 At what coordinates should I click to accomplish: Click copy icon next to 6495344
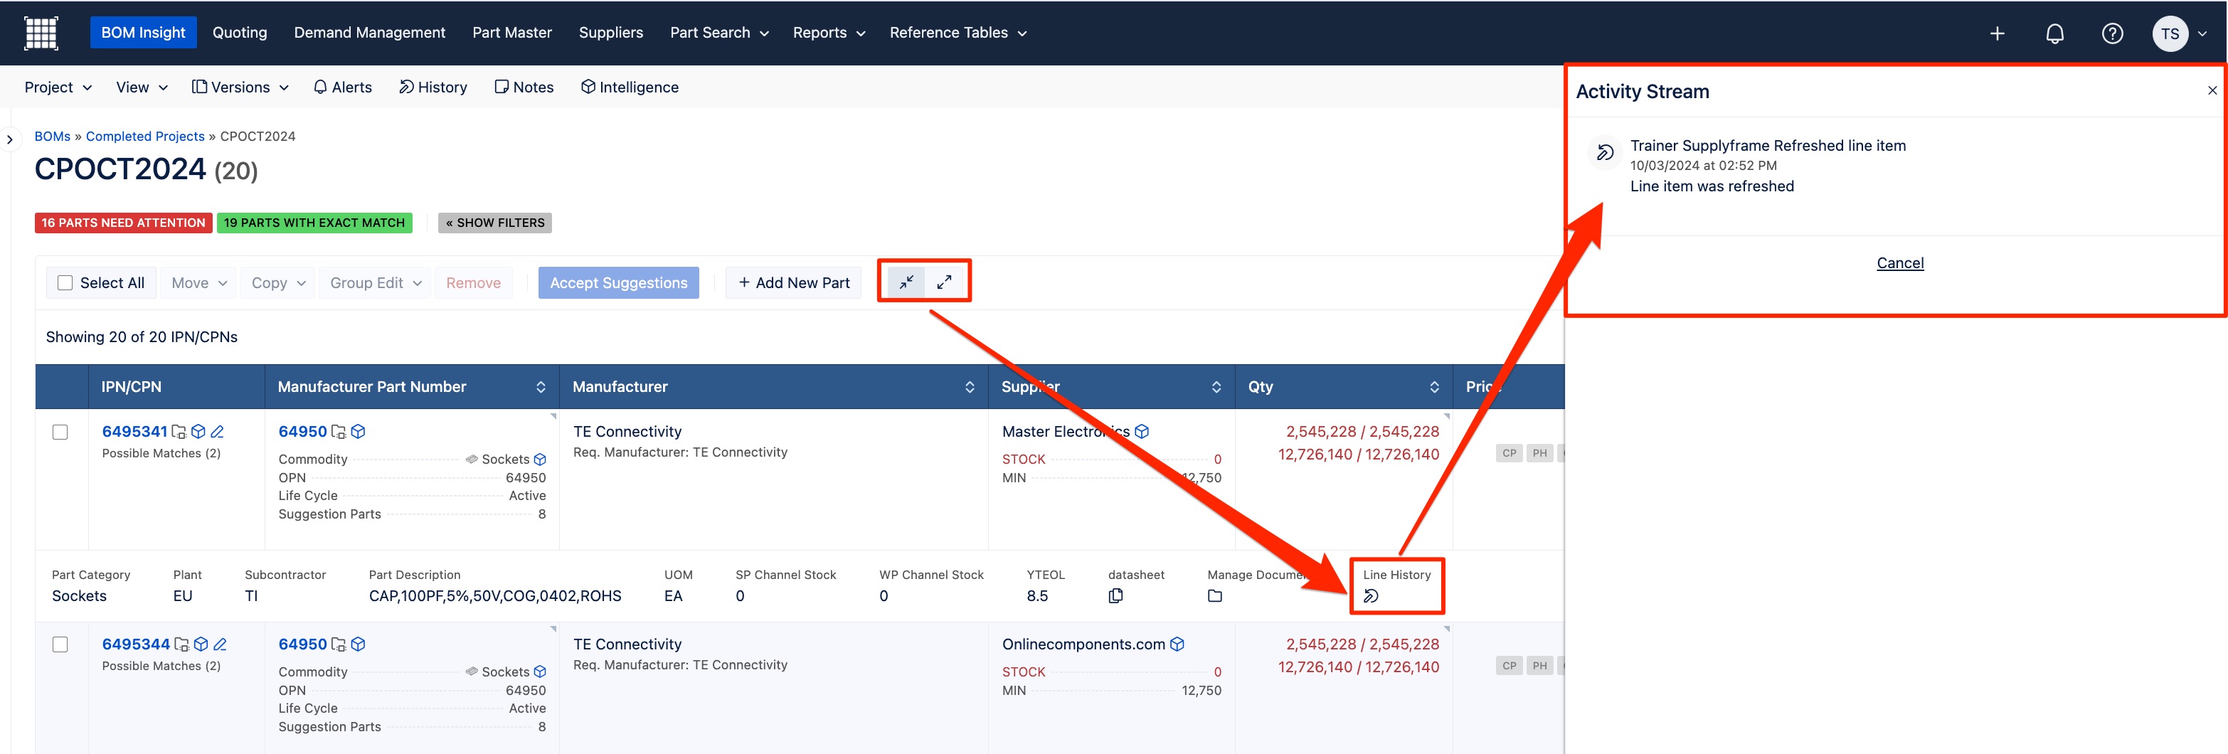[181, 644]
